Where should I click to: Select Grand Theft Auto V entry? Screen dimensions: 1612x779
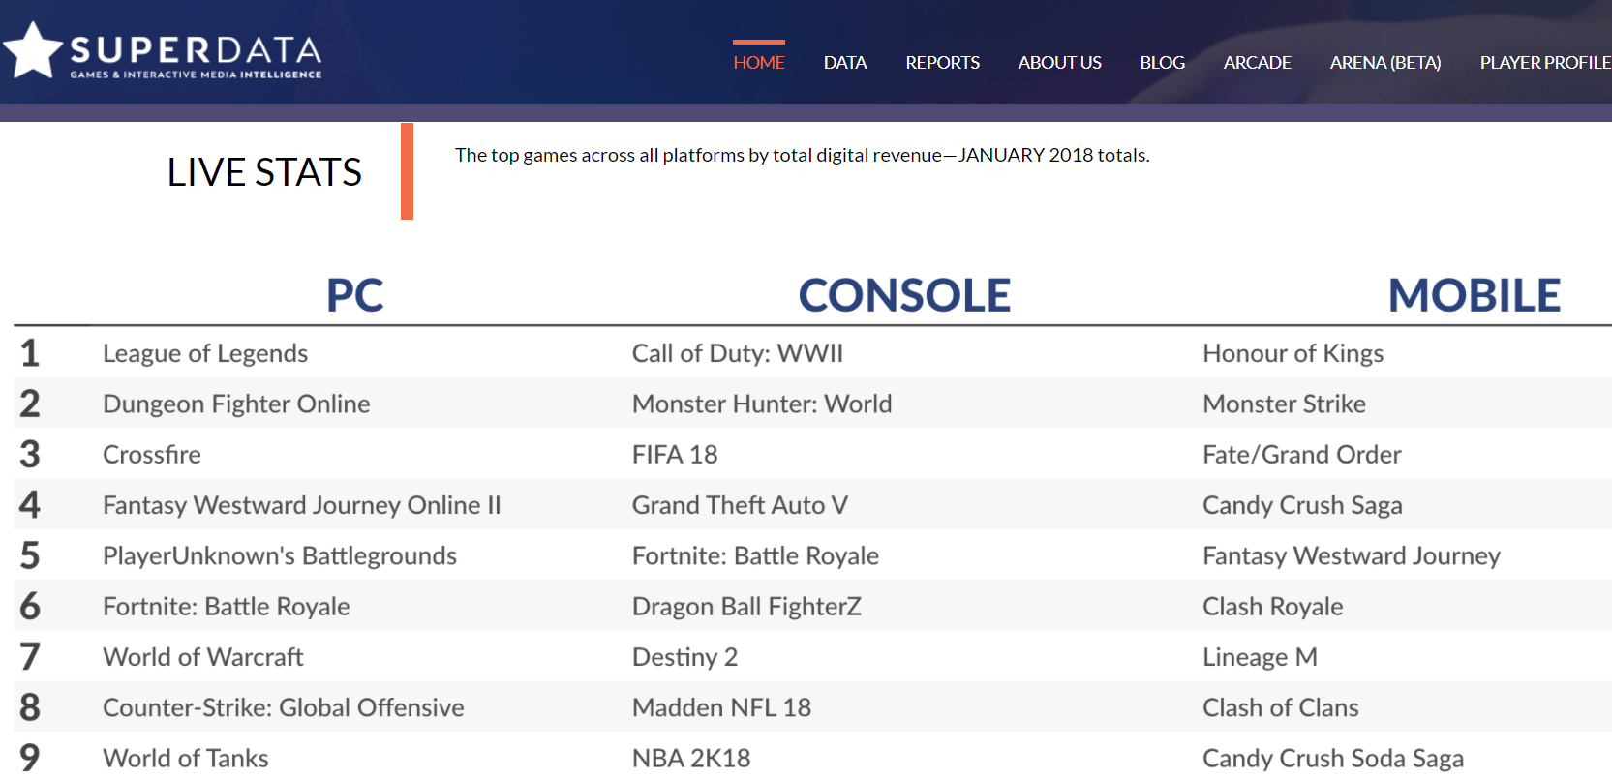740,505
